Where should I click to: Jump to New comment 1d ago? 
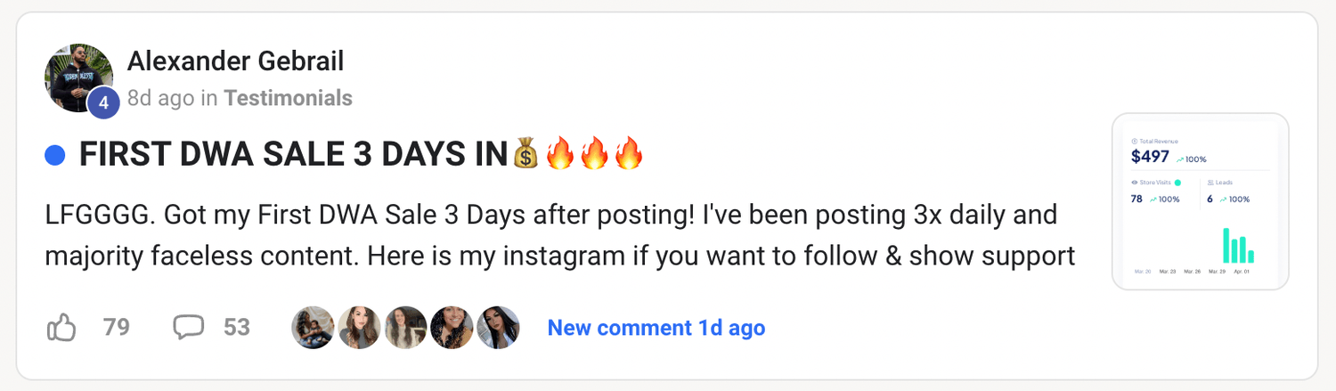(656, 328)
